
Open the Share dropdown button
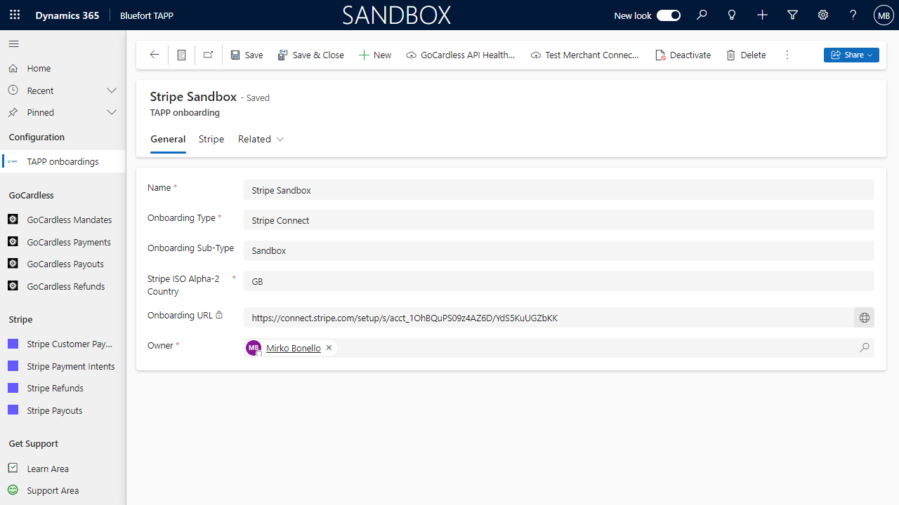(851, 55)
